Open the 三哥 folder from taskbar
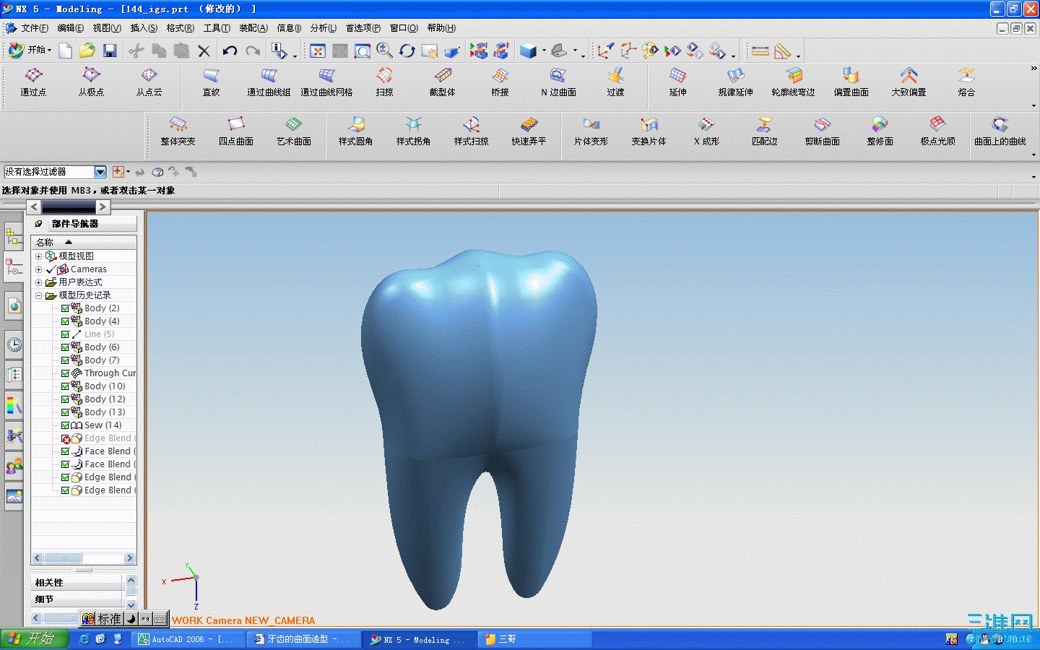 536,639
